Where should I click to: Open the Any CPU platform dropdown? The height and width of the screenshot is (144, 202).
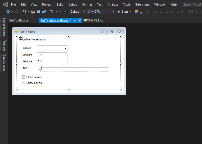point(101,12)
